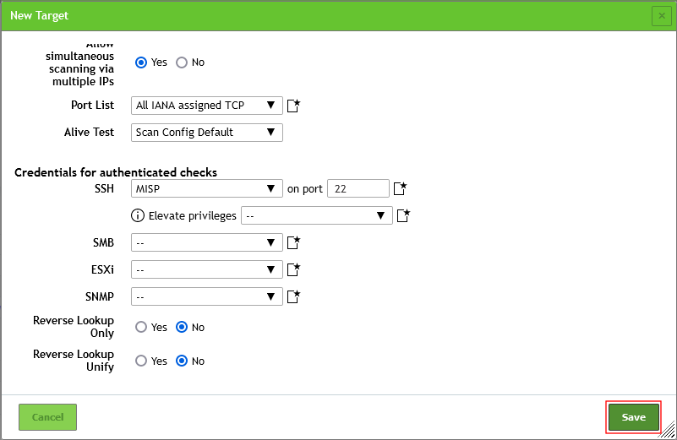The image size is (677, 440).
Task: Expand the Alive Test dropdown
Action: [x=207, y=133]
